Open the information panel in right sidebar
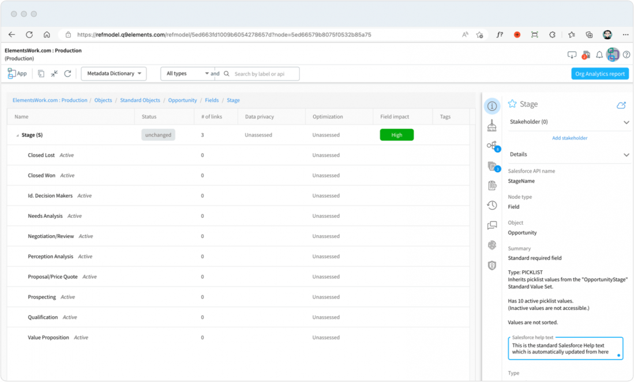634x382 pixels. [x=492, y=107]
